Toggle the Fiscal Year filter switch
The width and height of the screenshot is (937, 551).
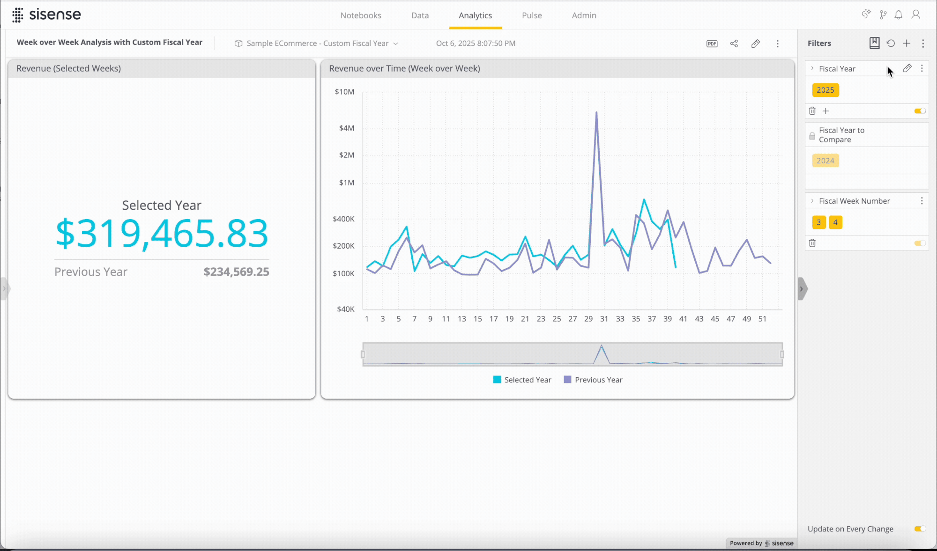(920, 111)
